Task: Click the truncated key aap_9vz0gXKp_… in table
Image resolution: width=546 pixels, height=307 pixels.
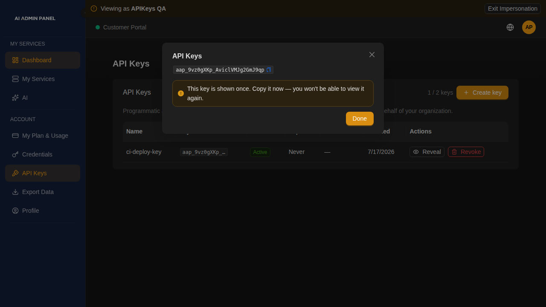Action: [204, 152]
